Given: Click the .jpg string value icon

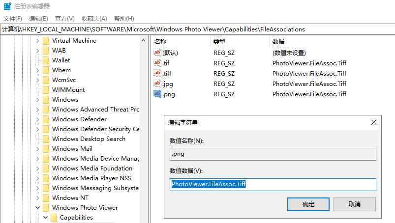Looking at the screenshot, I should pos(157,84).
